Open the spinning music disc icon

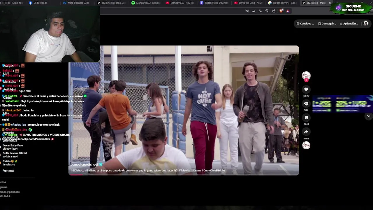coord(306,145)
